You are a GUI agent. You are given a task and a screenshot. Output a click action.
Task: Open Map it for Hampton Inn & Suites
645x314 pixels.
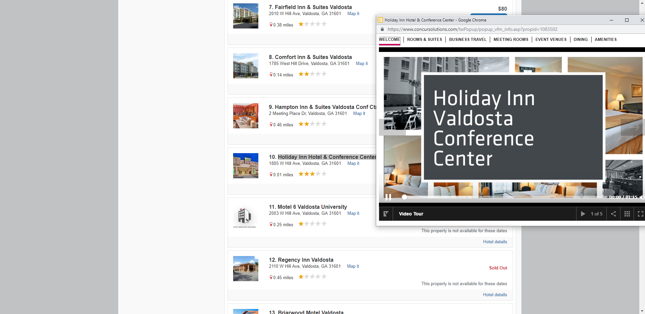coord(359,114)
